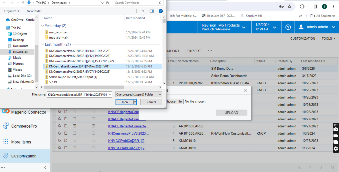Check the second checkbox in KNCommerceProV2 grid row

(93, 133)
